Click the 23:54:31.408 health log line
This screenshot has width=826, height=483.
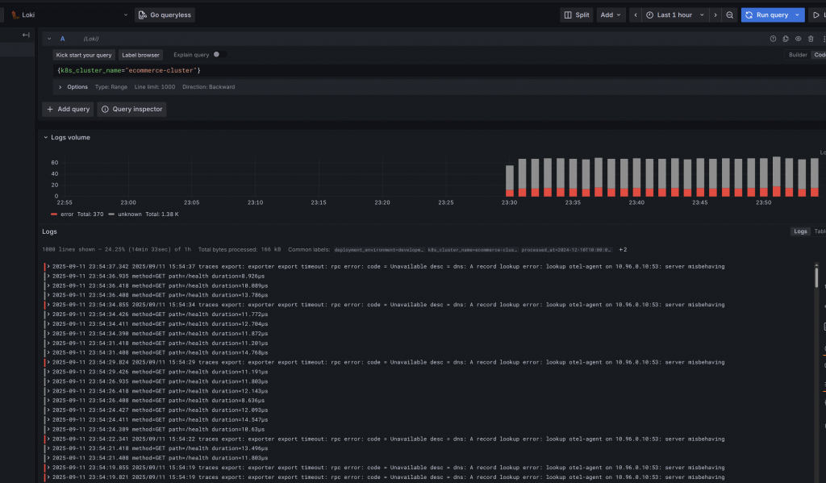point(161,353)
